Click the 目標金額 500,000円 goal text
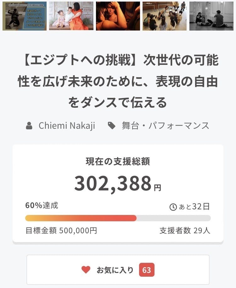This screenshot has height=288, width=236. [61, 231]
